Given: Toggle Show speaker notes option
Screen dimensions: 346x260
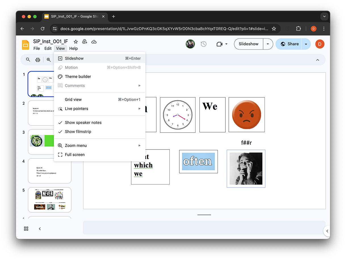Looking at the screenshot, I should [100, 123].
